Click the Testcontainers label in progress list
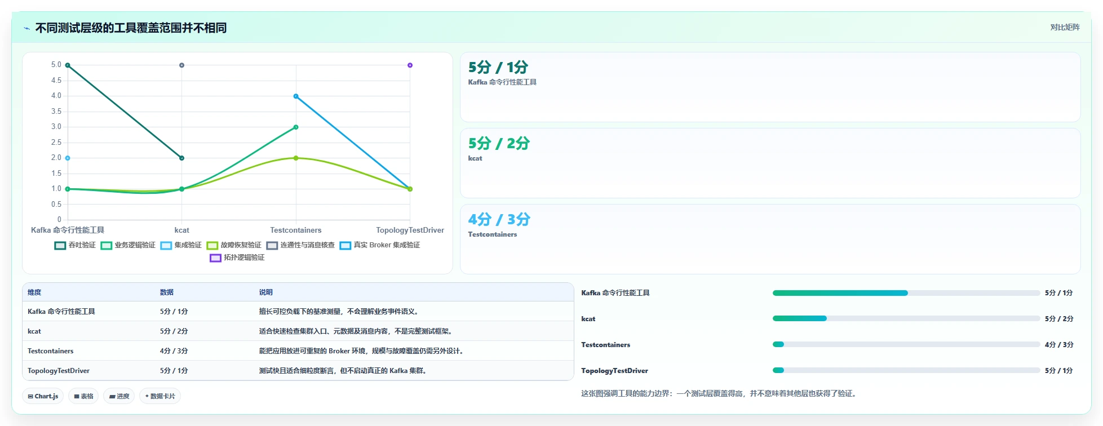 coord(605,345)
